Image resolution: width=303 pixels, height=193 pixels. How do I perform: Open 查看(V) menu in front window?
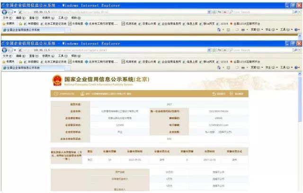click(x=34, y=56)
